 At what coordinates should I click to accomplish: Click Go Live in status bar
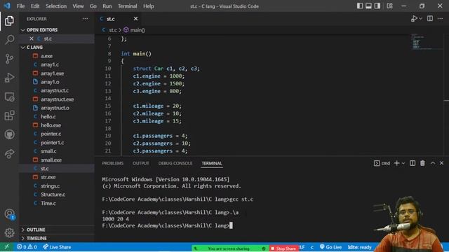click(330, 247)
